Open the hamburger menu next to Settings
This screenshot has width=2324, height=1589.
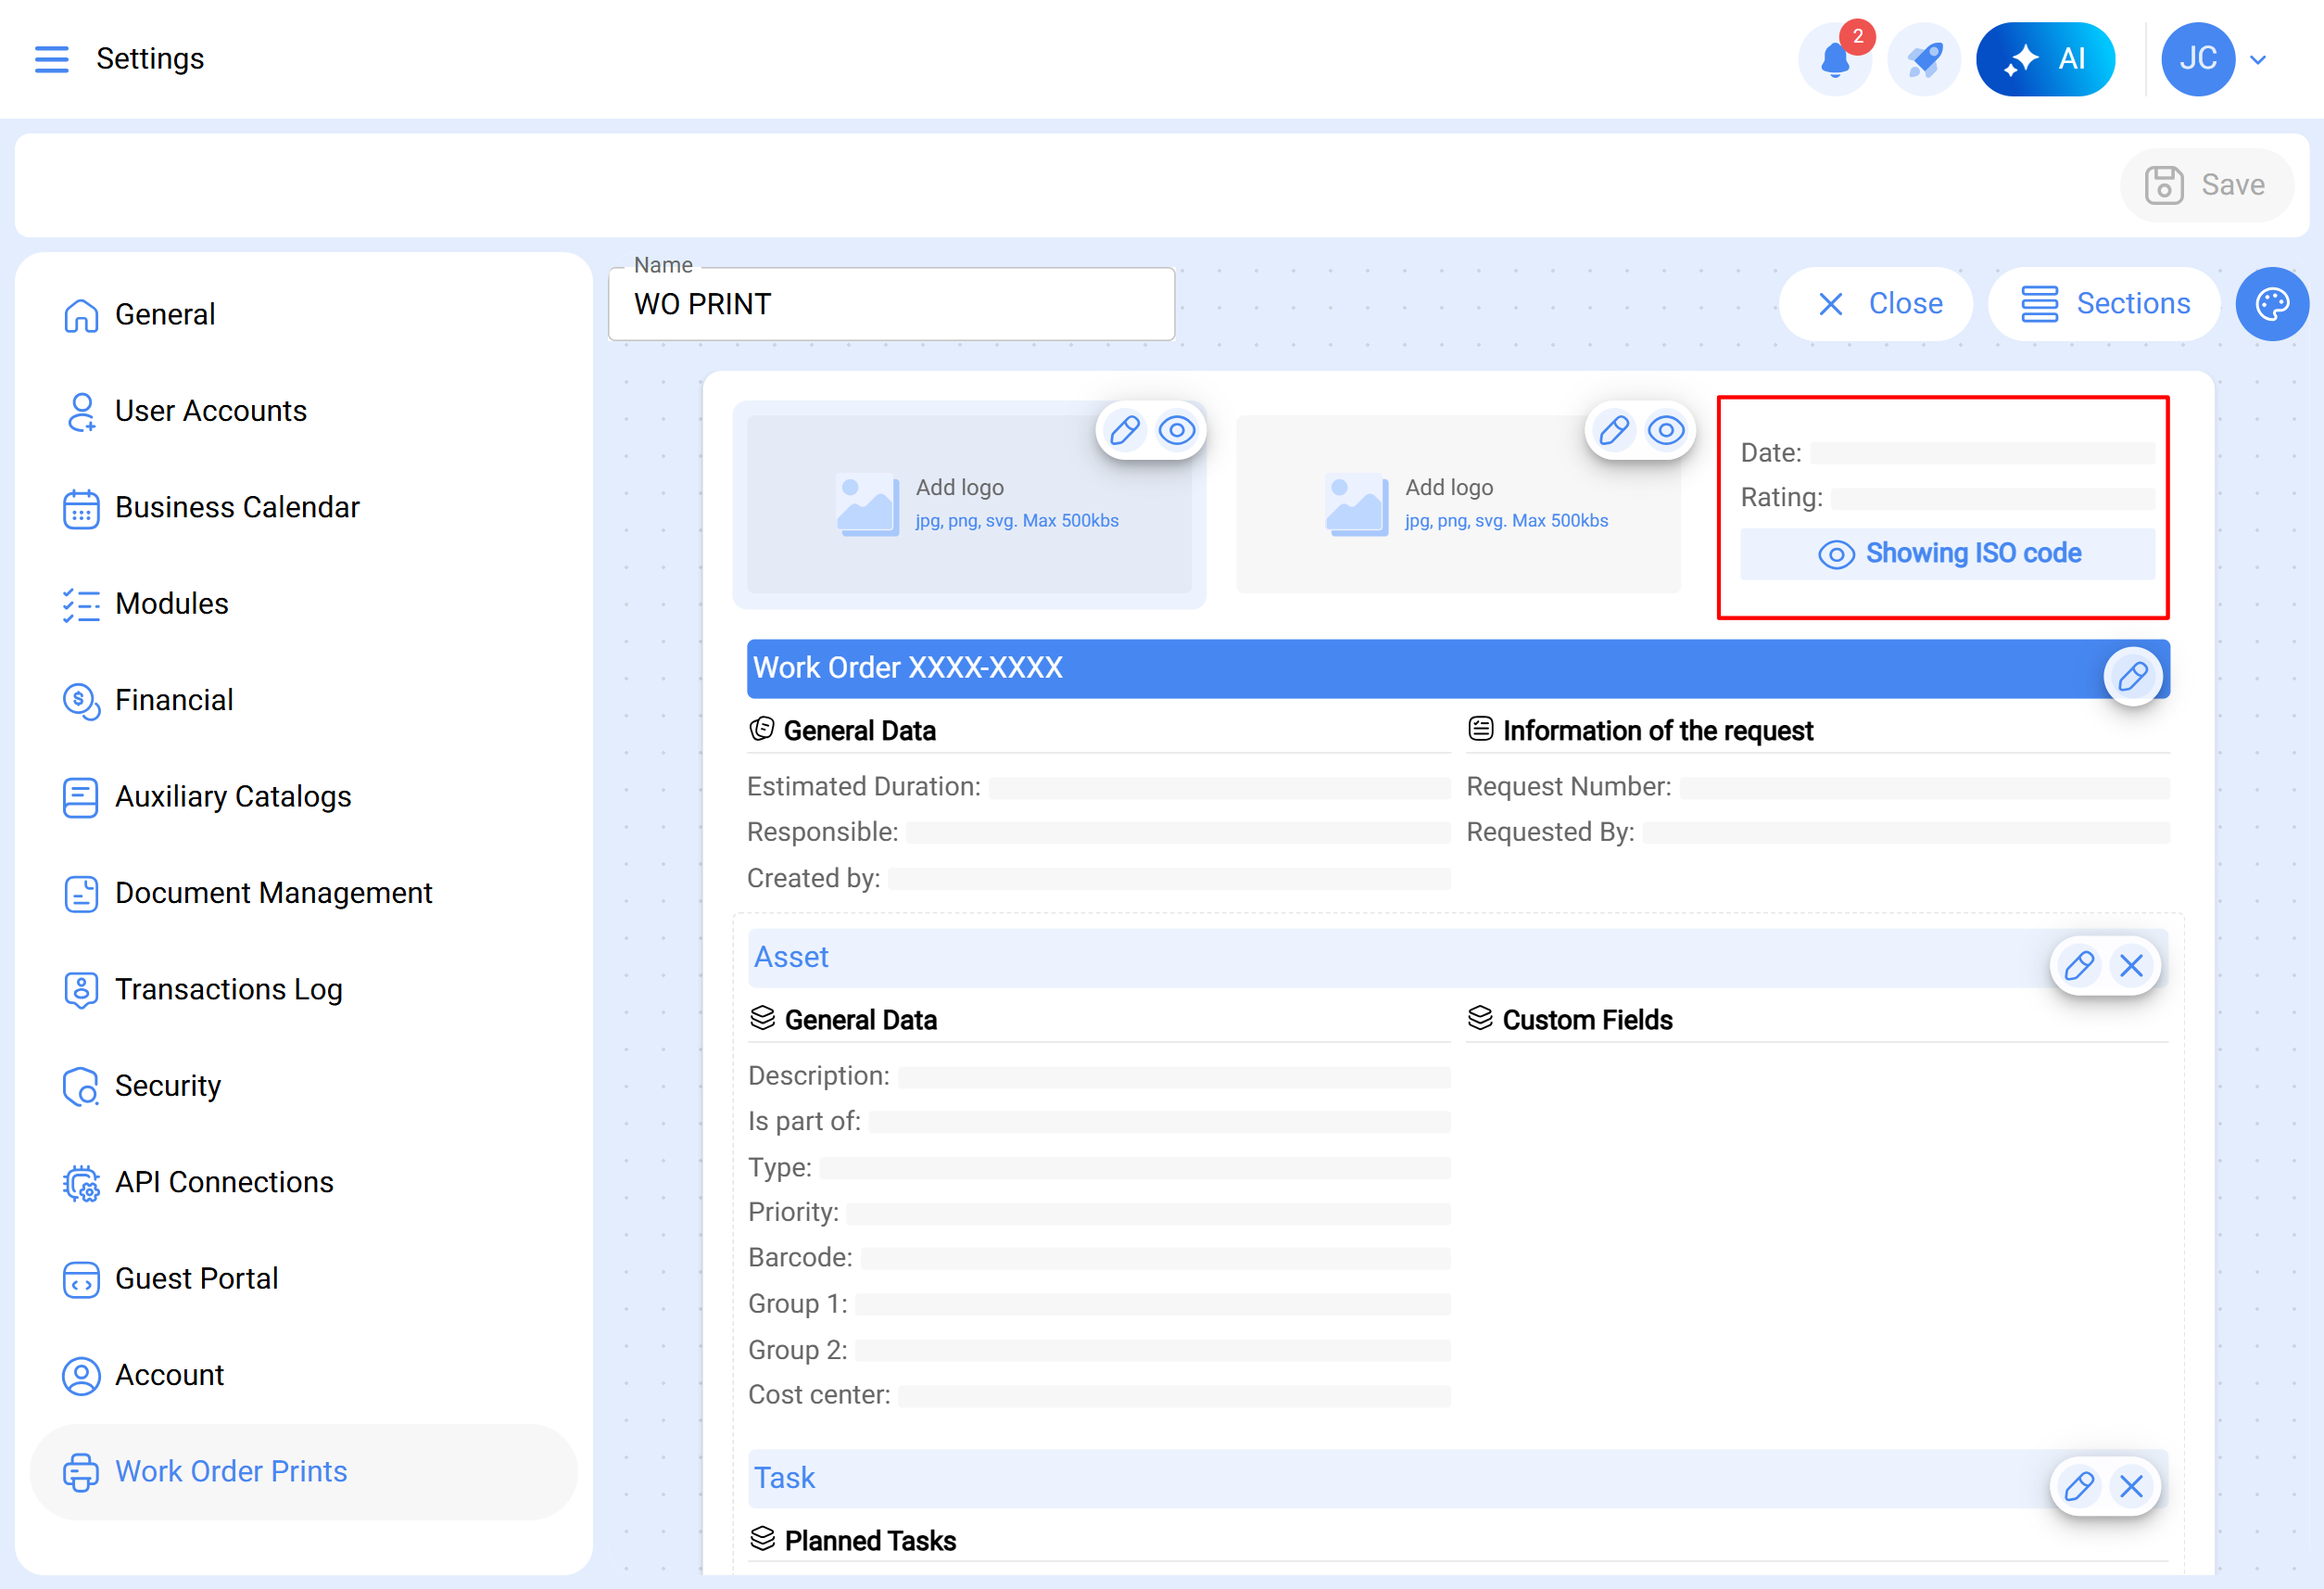click(x=52, y=59)
